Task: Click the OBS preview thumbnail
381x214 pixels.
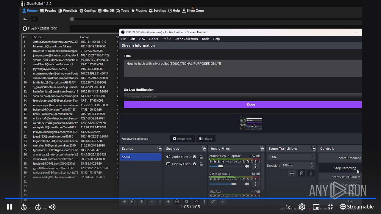Action: click(251, 123)
